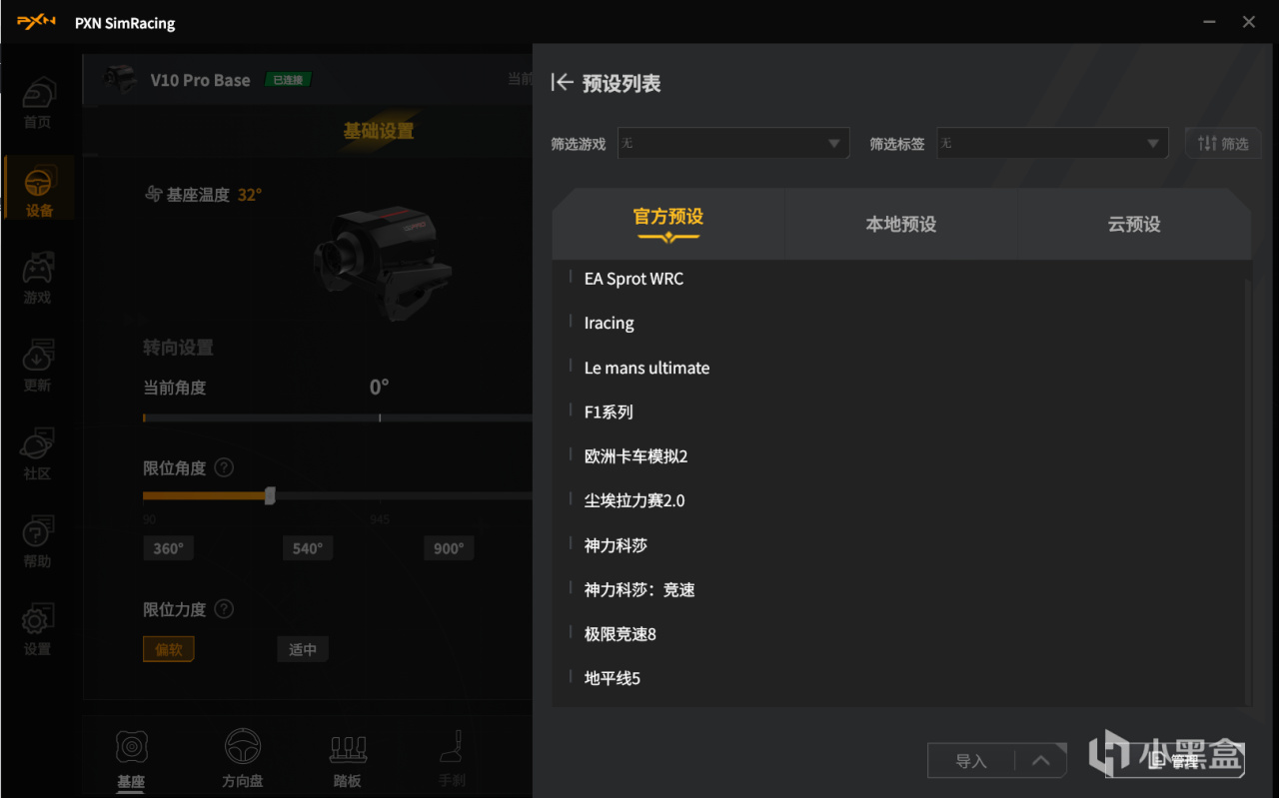Choose 偏软 for 限位力度
Screen dimensions: 1279x798
coord(169,649)
